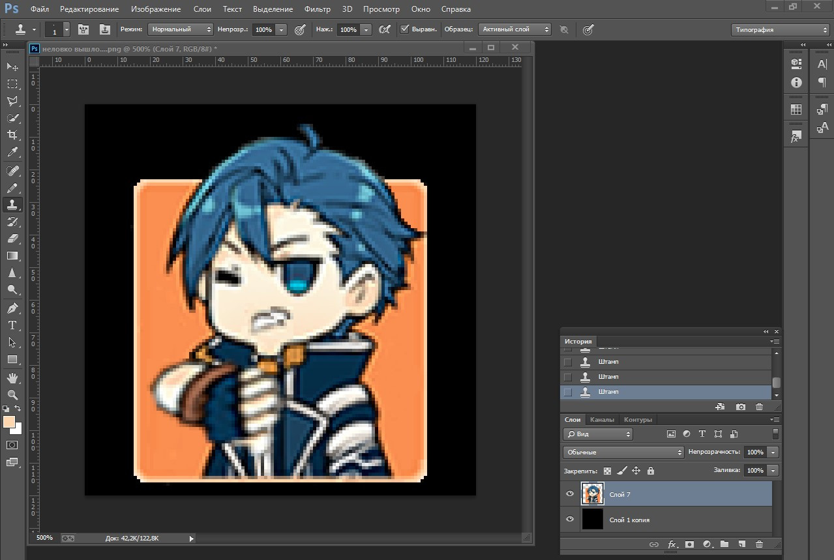Select the Слой 7 layer thumbnail
Screen dimensions: 834x560
pos(593,494)
